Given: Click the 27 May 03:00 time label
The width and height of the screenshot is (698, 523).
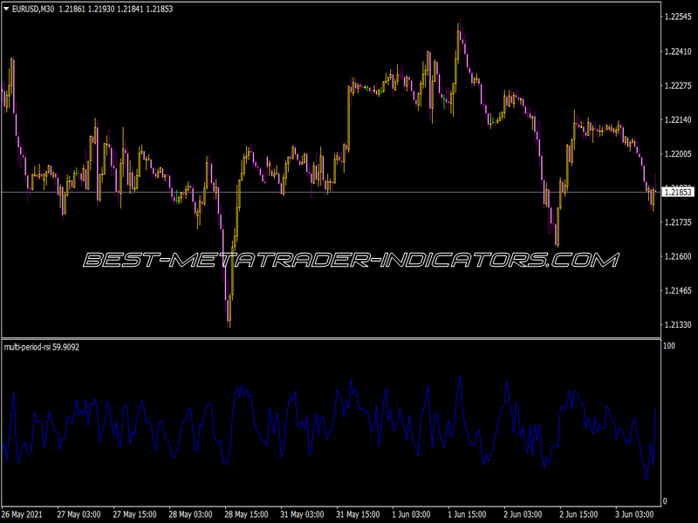Looking at the screenshot, I should tap(79, 514).
